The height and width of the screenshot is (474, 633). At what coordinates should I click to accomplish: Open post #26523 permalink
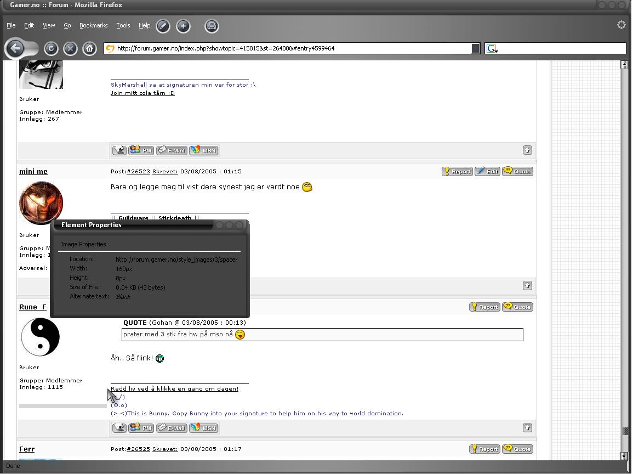pos(139,171)
